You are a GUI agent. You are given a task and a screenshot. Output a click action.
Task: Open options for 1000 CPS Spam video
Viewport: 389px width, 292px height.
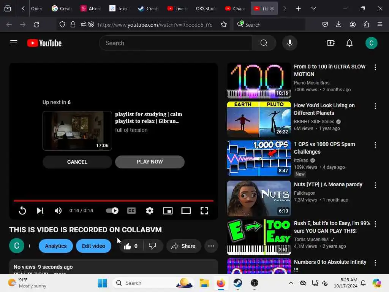click(375, 145)
